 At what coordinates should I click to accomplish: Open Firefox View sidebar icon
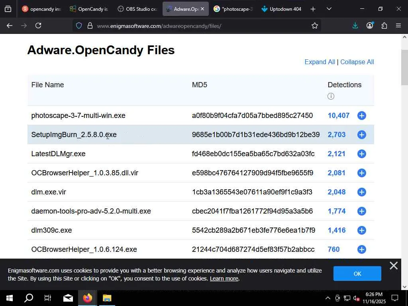click(8, 9)
